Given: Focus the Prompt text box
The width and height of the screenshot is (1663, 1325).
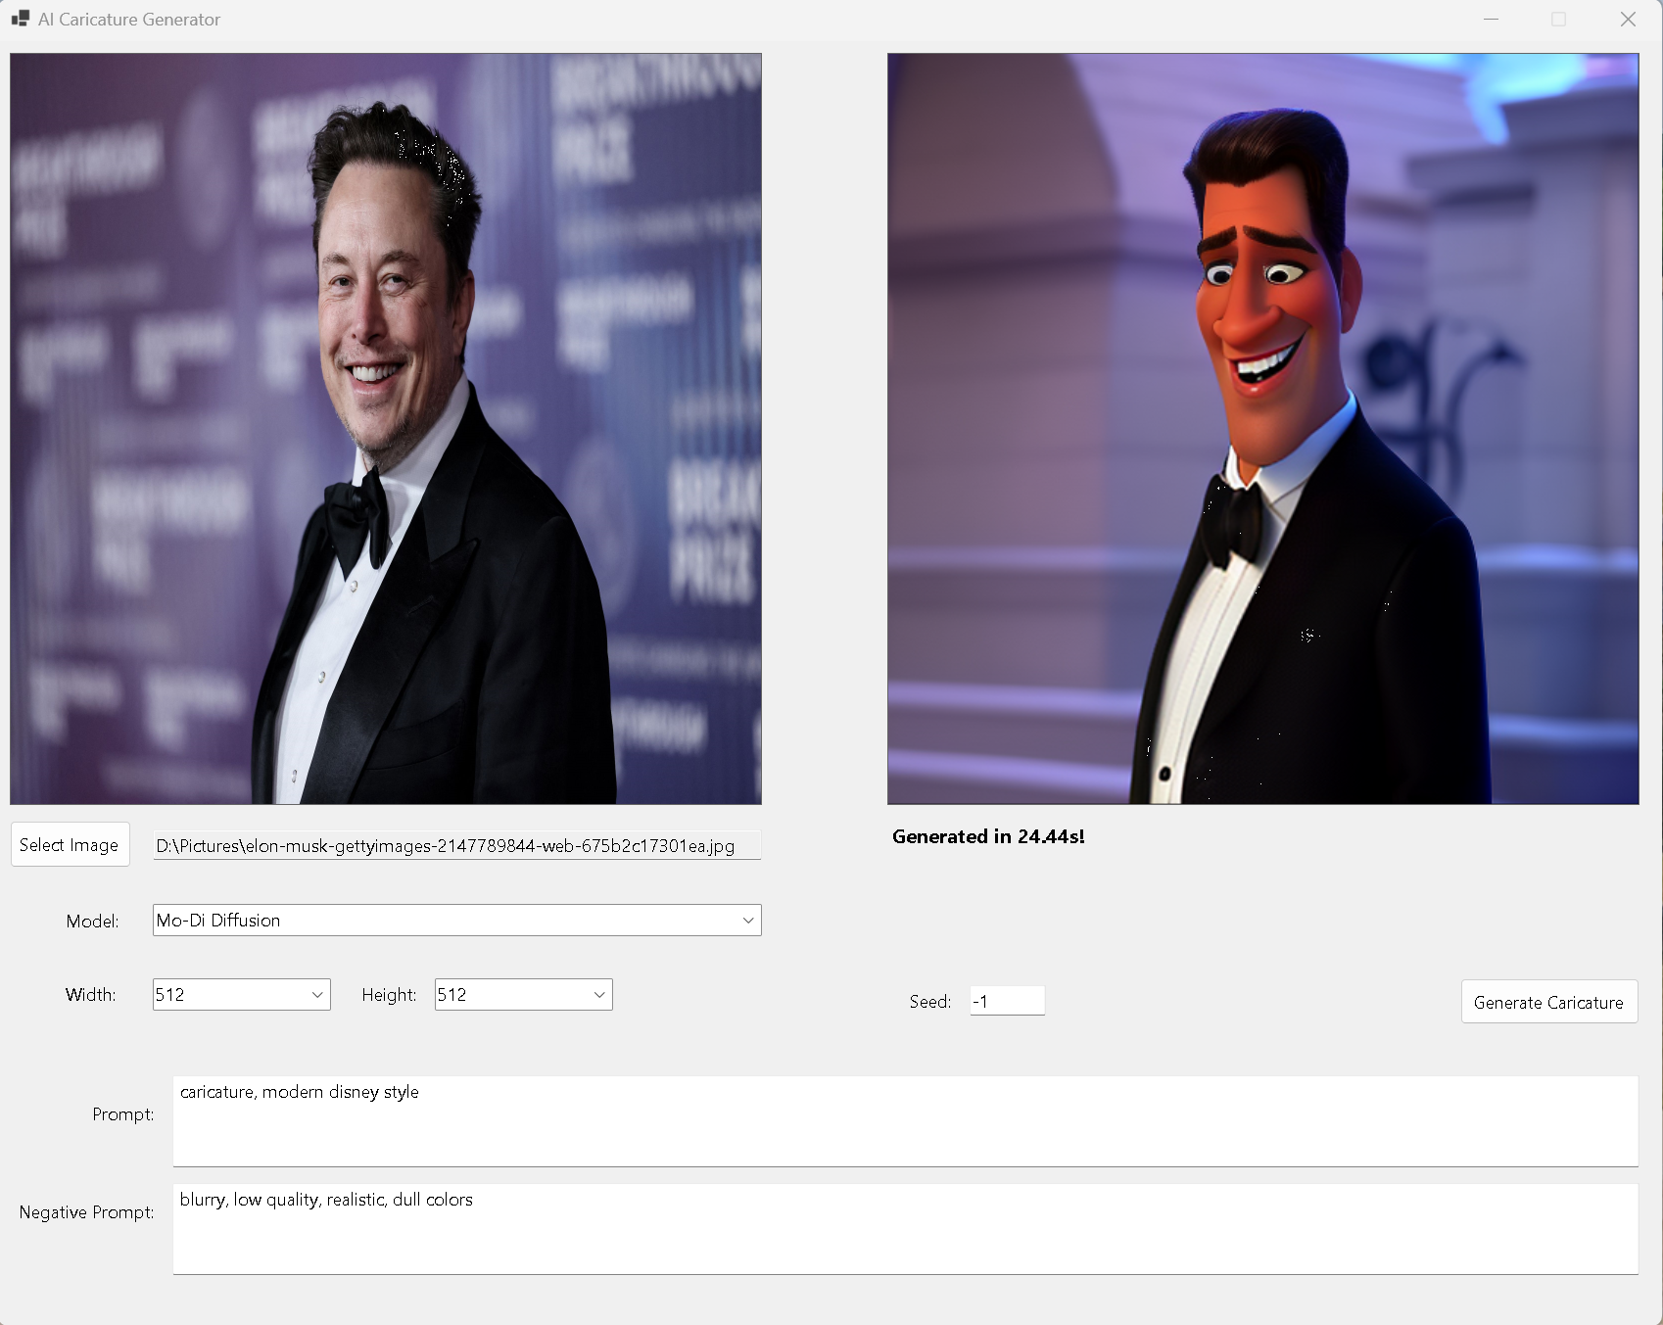Looking at the screenshot, I should pos(905,1121).
